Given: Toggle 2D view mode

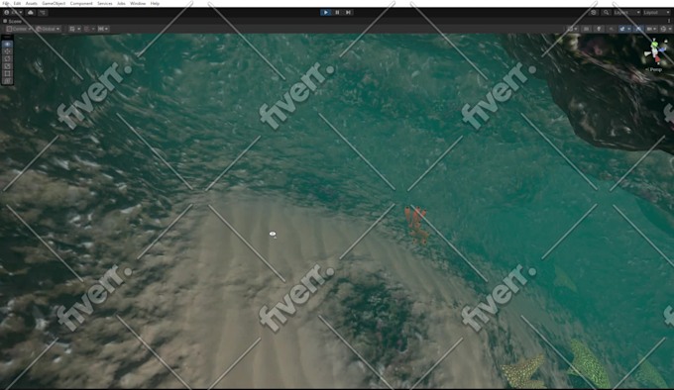Looking at the screenshot, I should pyautogui.click(x=587, y=29).
